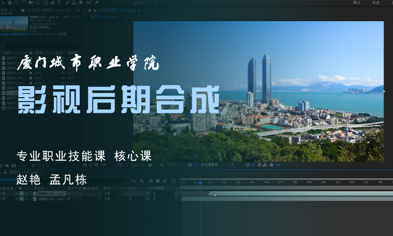Open blend mode 正常 dropdown for layer 1
The image size is (393, 236).
(x=112, y=194)
